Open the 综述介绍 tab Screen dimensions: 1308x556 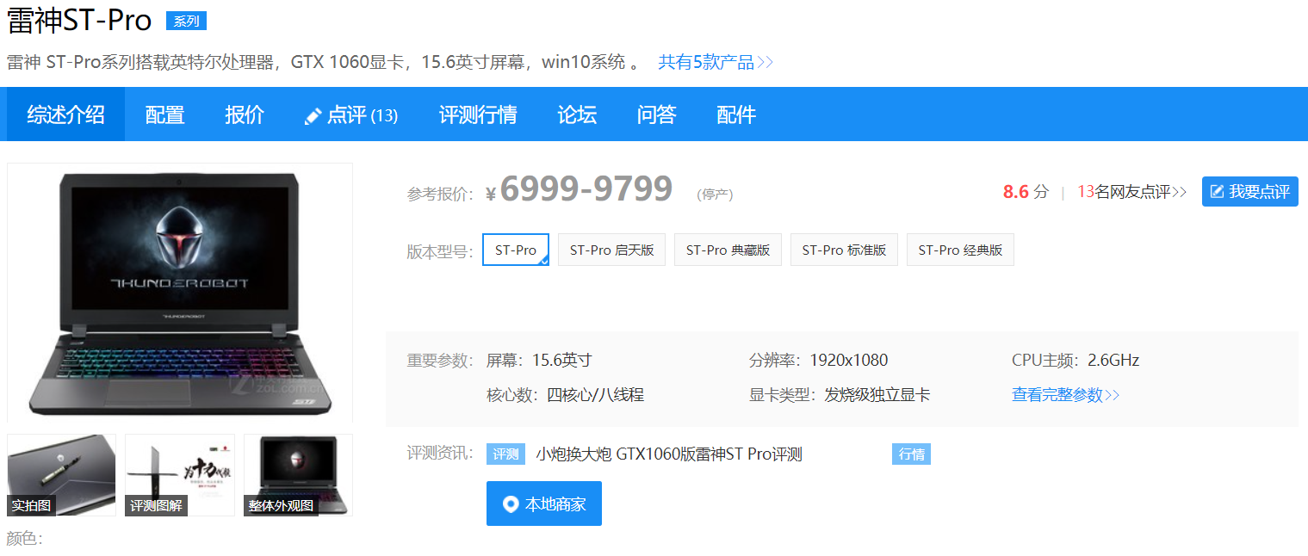pos(65,114)
